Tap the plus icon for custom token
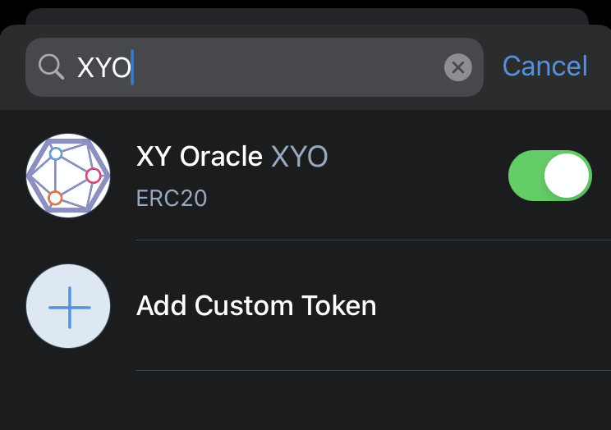Image resolution: width=611 pixels, height=430 pixels. click(68, 307)
